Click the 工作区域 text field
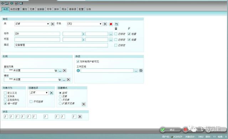The width and height of the screenshot is (228, 139). pyautogui.click(x=107, y=71)
